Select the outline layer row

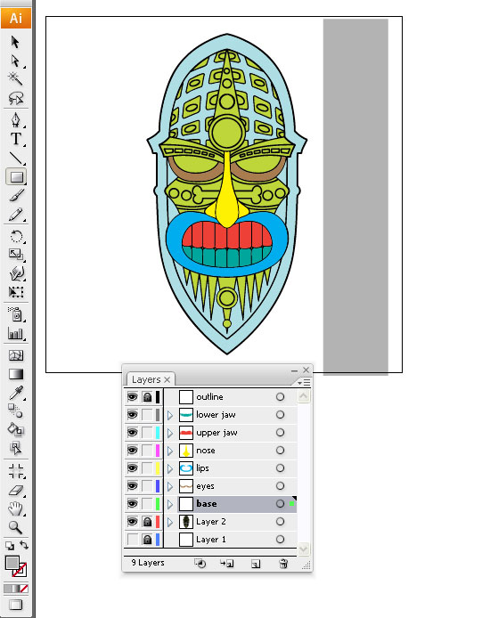(x=230, y=397)
